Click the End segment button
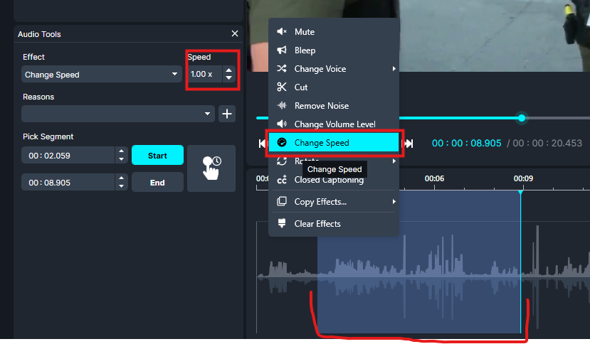Viewport: 590px width, 344px height. 157,183
